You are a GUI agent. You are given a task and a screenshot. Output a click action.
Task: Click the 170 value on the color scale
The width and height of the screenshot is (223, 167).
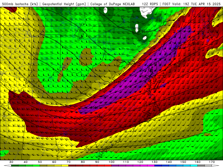click(212, 162)
